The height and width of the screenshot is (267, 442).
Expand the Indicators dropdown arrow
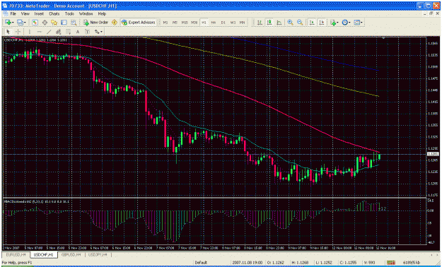pos(338,23)
